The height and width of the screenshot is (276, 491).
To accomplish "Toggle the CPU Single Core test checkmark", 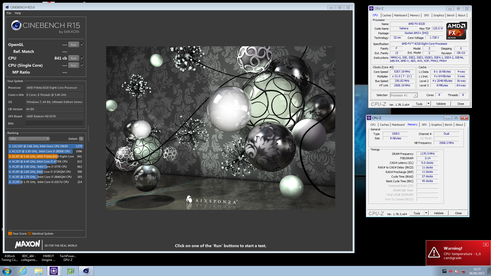I will pos(82,65).
